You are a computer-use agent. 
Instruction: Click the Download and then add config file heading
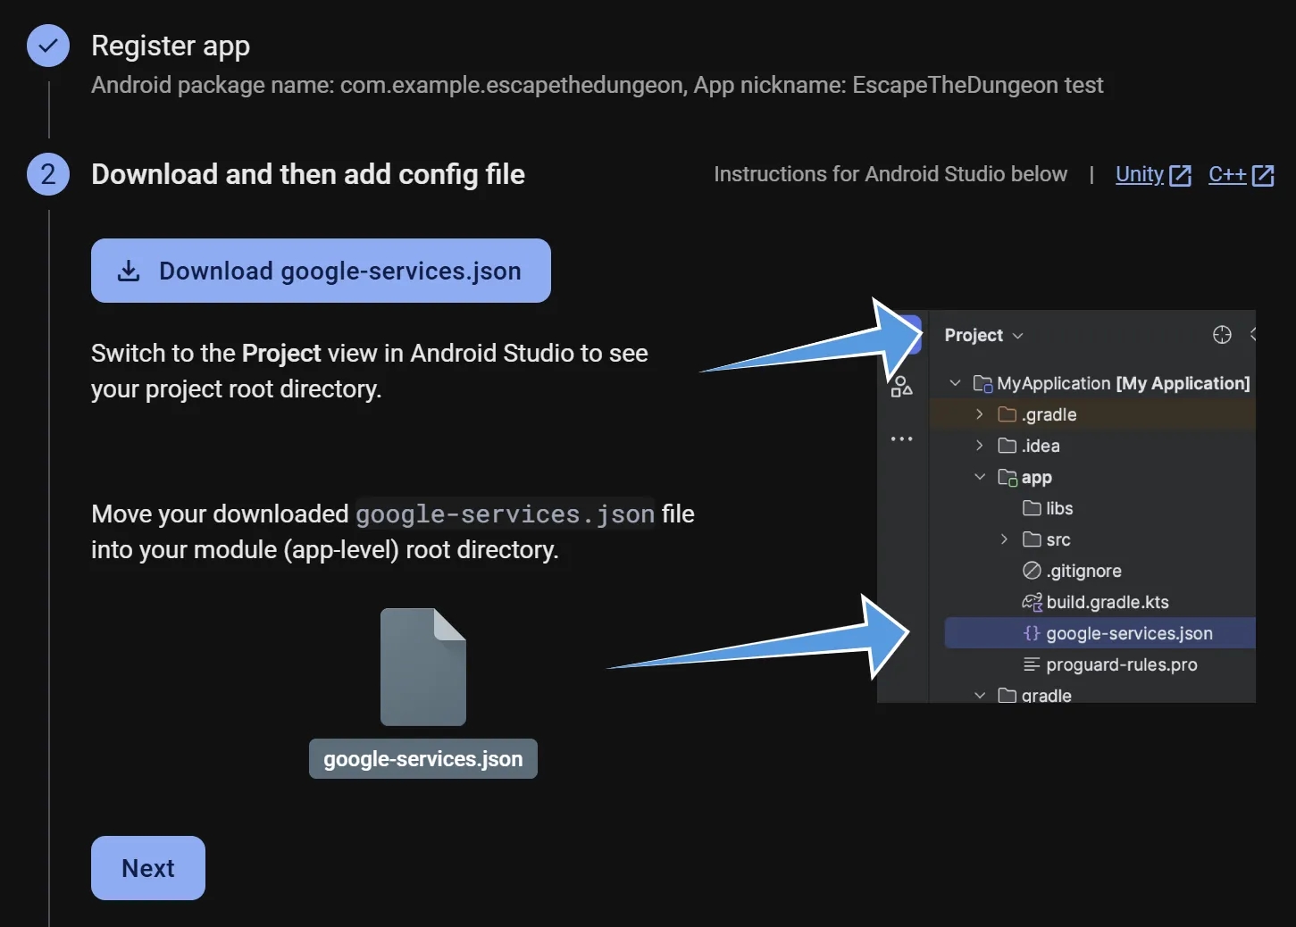pyautogui.click(x=308, y=174)
